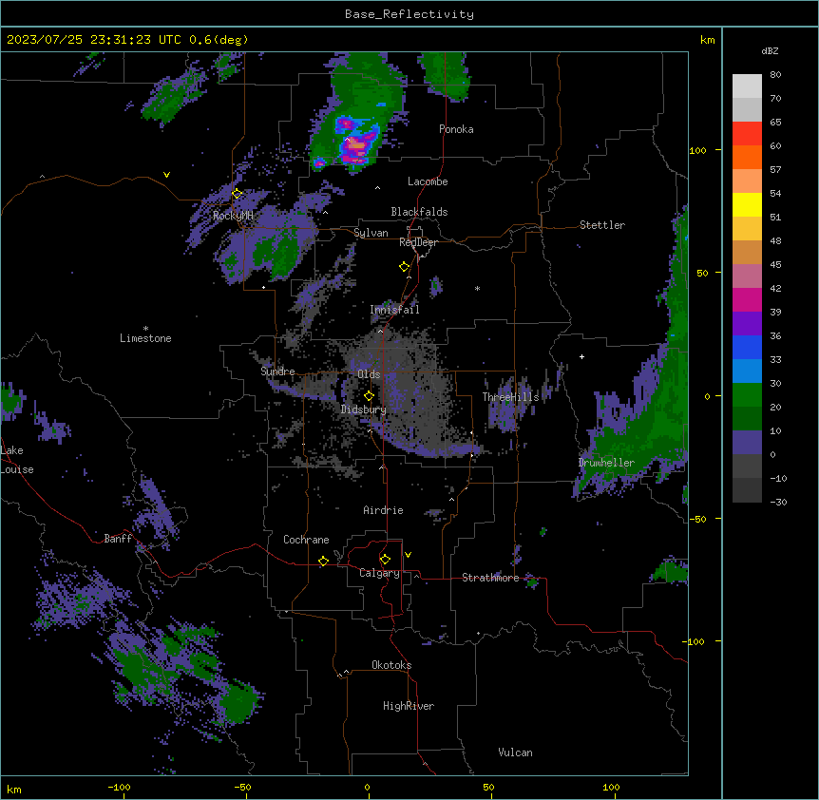Click the HighRiver label
Image resolution: width=819 pixels, height=800 pixels.
click(x=409, y=706)
